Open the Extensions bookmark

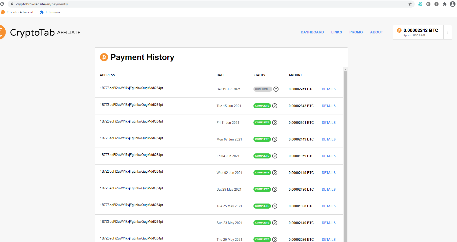(x=50, y=12)
